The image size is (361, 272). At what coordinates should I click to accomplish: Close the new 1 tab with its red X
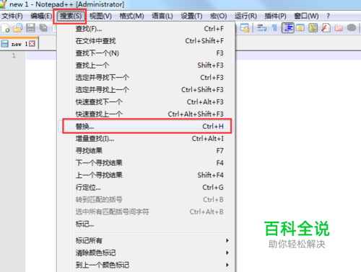(32, 44)
